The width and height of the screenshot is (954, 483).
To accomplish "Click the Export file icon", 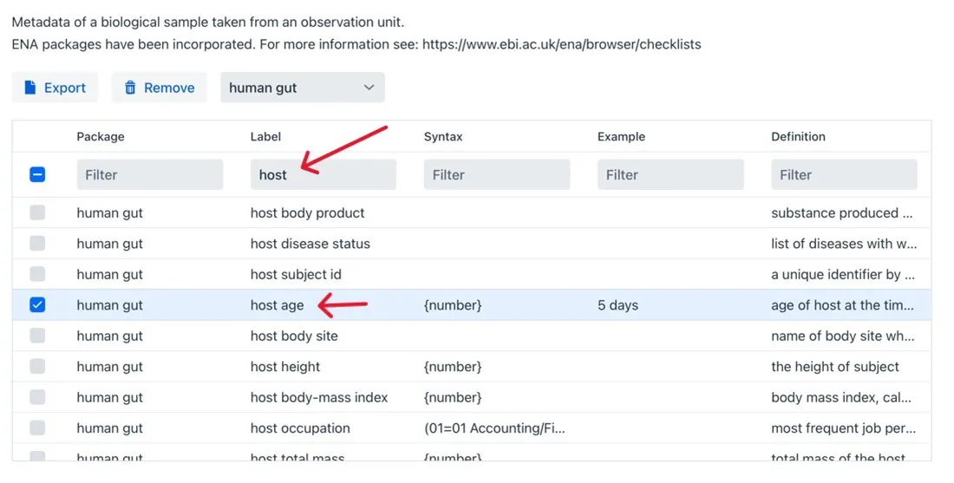I will [29, 88].
